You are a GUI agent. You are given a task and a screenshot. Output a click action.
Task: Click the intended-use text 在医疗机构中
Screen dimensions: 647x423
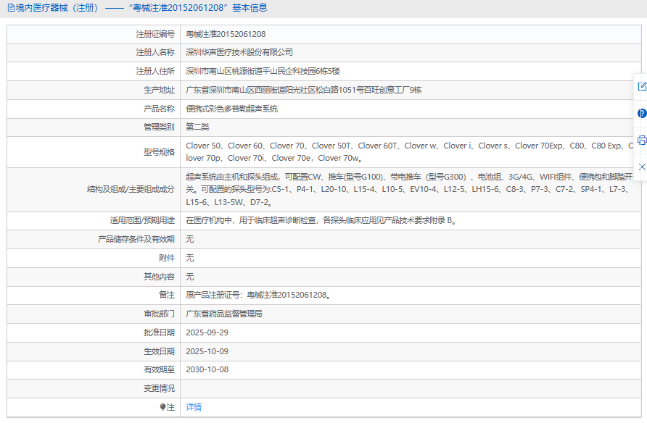point(321,220)
